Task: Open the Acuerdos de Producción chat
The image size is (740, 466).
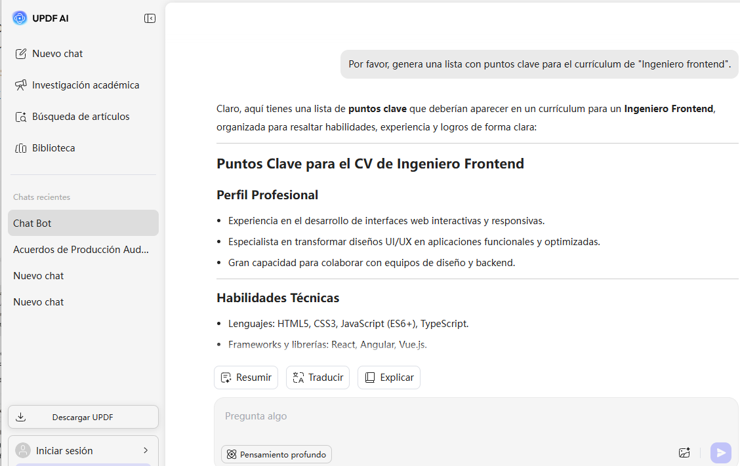Action: tap(80, 249)
